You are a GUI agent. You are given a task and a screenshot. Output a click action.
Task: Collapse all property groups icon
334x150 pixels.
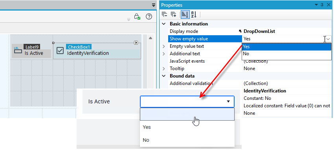click(165, 14)
